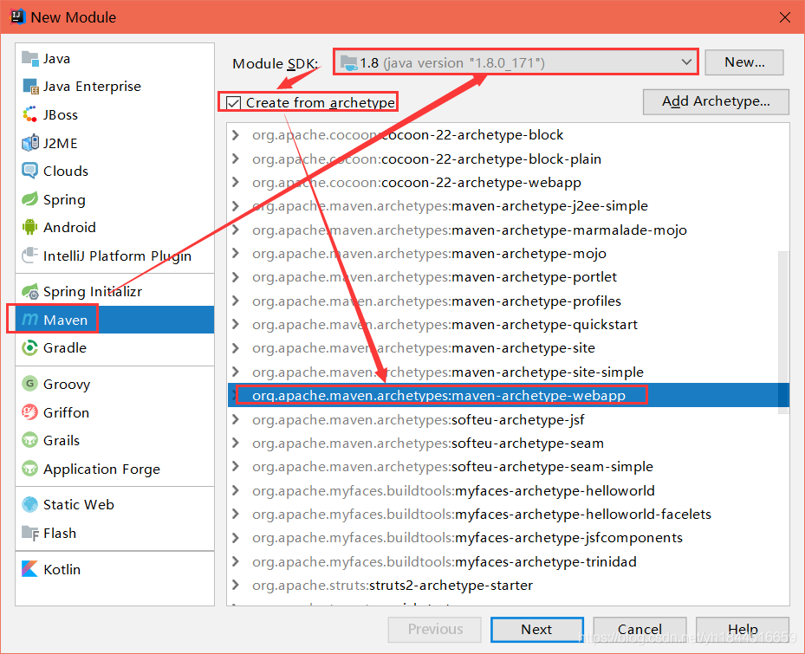Click the Cancel button
Image resolution: width=805 pixels, height=654 pixels.
[639, 630]
